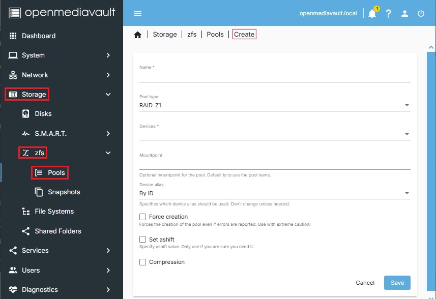
Task: Click the Cancel button
Action: [365, 283]
